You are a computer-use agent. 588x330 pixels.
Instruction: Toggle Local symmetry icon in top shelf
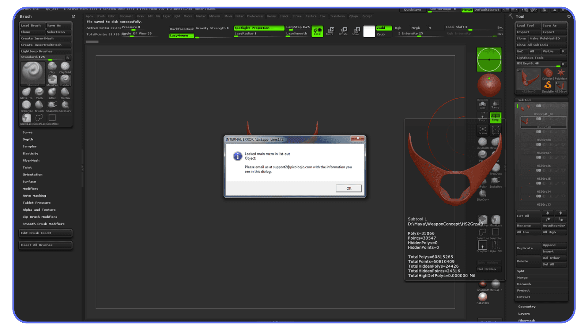pos(317,31)
